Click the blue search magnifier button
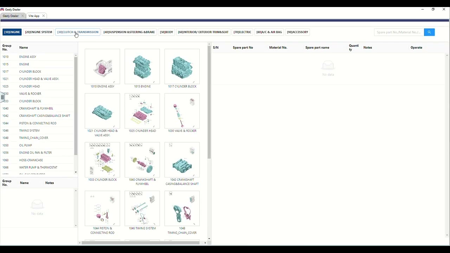450x253 pixels. pyautogui.click(x=429, y=32)
